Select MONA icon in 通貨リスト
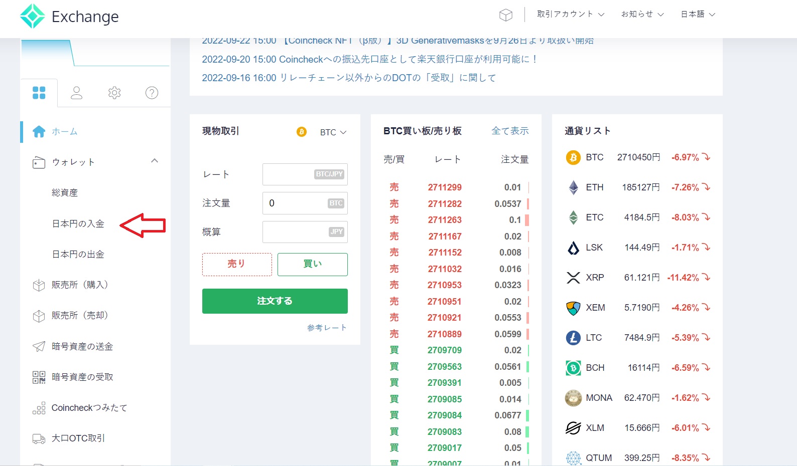 (x=573, y=398)
